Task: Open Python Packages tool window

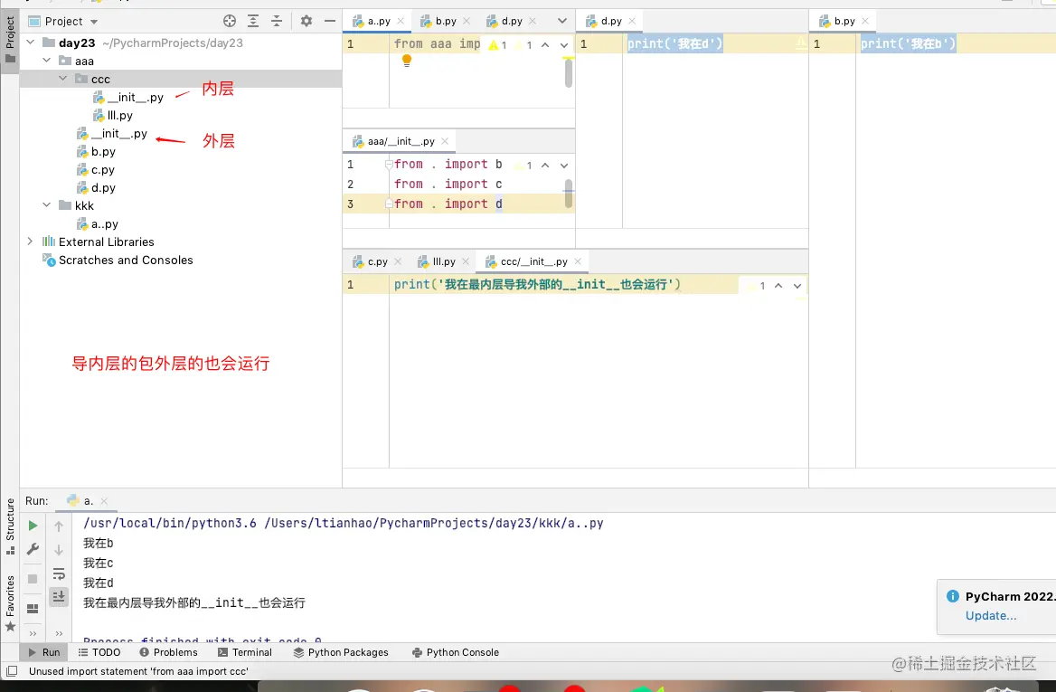Action: (341, 652)
